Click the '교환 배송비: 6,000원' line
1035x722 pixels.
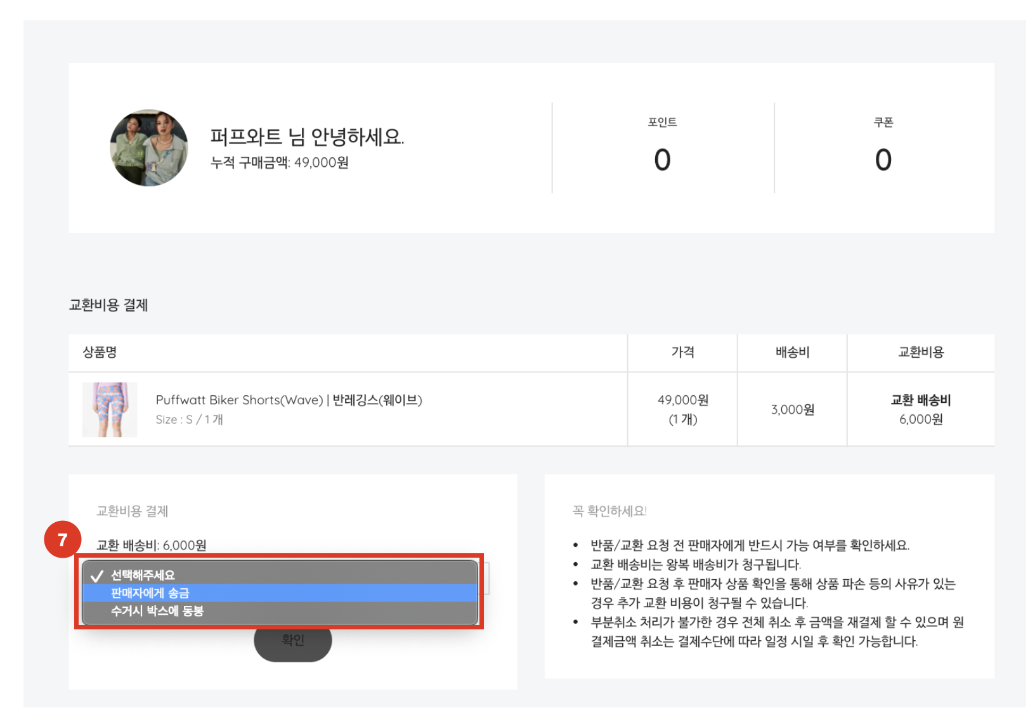(152, 545)
